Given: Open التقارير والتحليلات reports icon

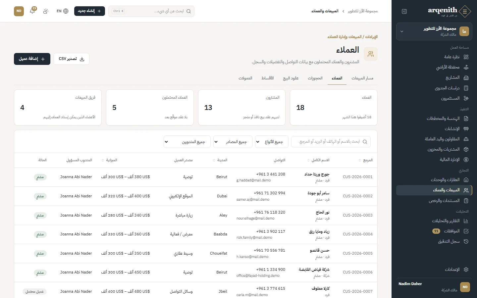Looking at the screenshot, I should [x=466, y=221].
